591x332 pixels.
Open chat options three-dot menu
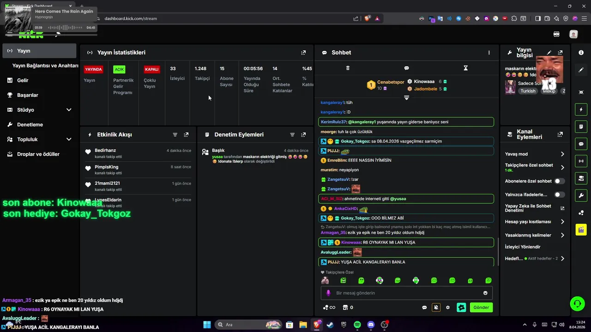coord(489,53)
